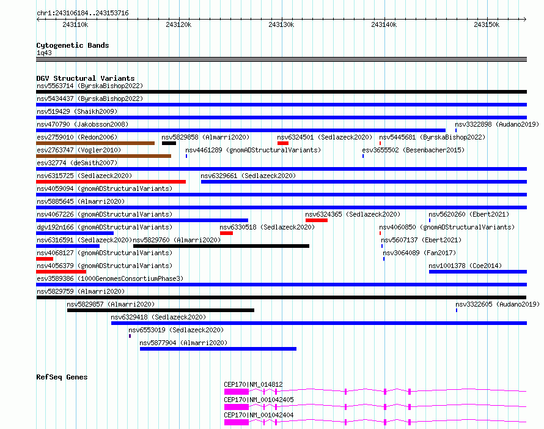Click the Cytogenetic Bands track title
544x429 pixels.
(x=73, y=45)
